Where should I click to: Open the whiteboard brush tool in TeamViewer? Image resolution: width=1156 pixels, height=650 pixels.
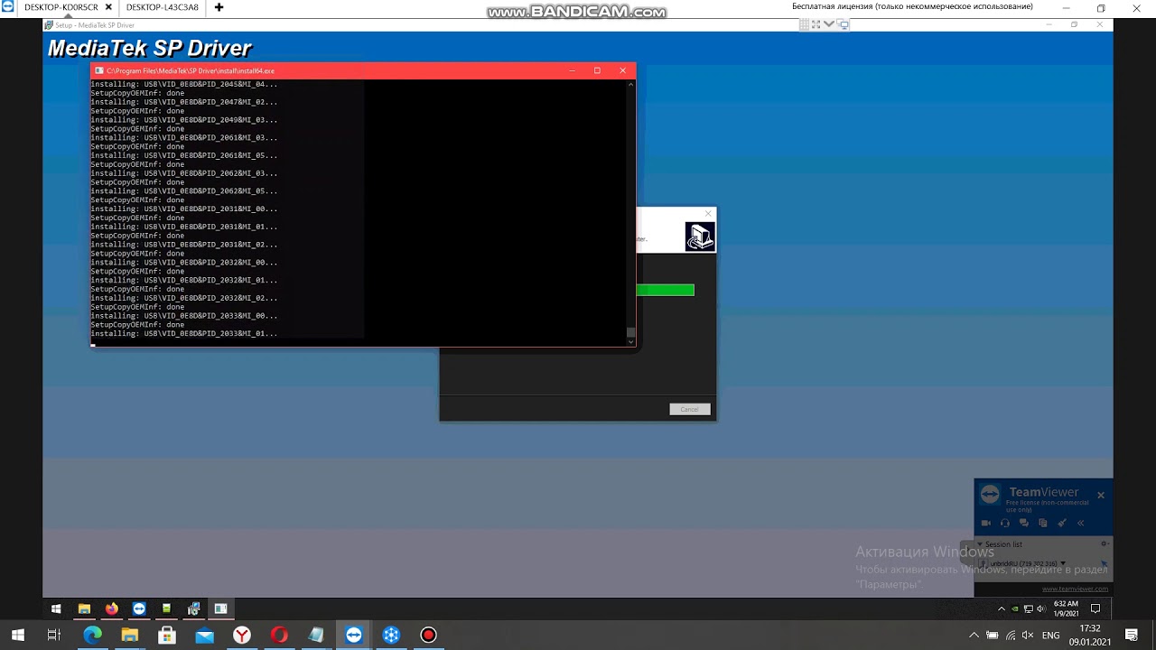pos(1061,523)
